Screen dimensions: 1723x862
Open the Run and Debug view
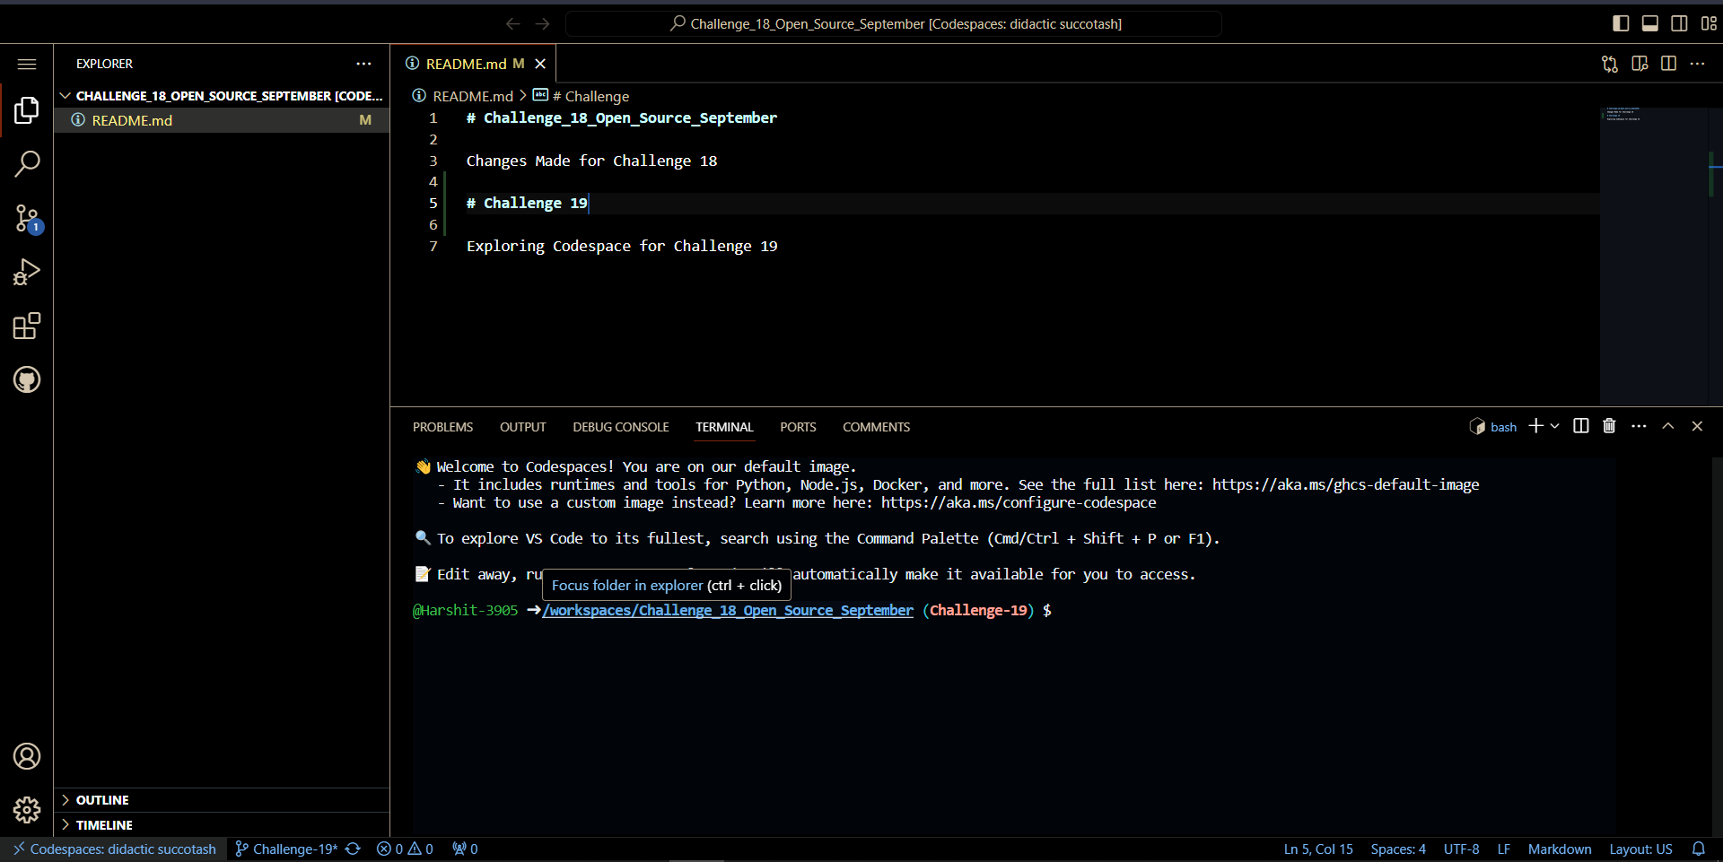(27, 271)
